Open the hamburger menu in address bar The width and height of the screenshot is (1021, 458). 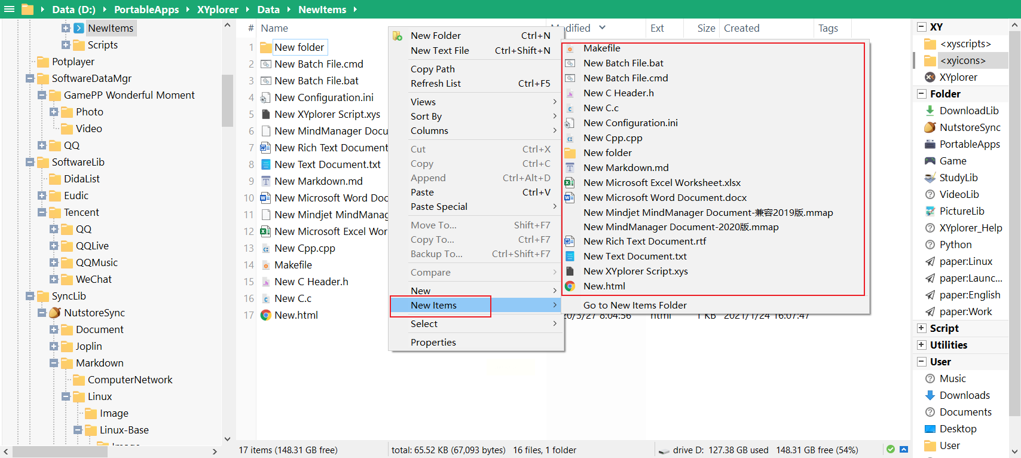[x=10, y=10]
